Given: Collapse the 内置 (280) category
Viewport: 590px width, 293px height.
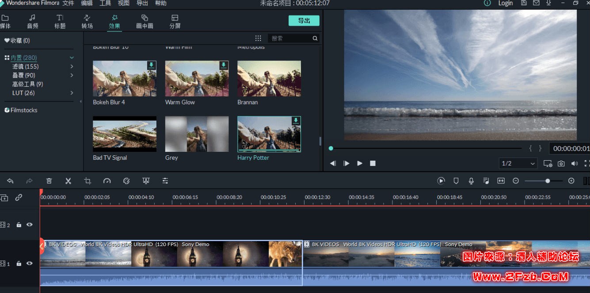Looking at the screenshot, I should pyautogui.click(x=72, y=58).
